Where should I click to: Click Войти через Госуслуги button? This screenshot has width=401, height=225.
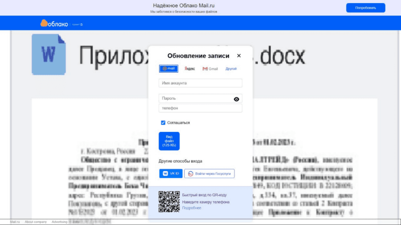point(209,173)
